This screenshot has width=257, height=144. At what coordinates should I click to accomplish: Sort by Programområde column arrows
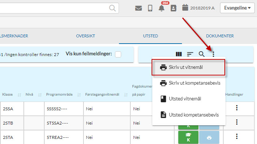coord(79,95)
